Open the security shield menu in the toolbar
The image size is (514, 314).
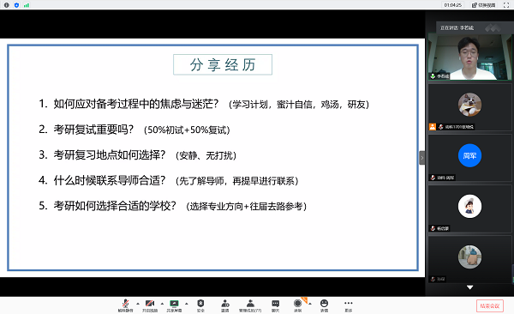[200, 303]
